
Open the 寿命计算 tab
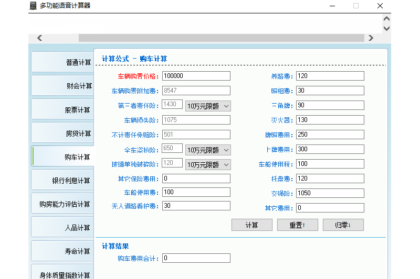62,251
